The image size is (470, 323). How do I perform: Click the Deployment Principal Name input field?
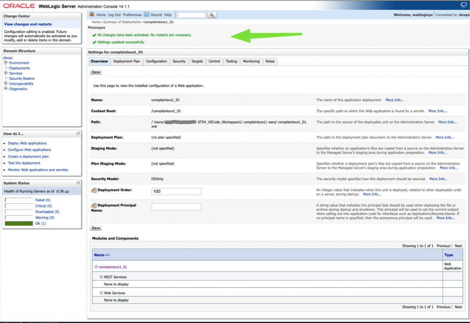tap(176, 207)
